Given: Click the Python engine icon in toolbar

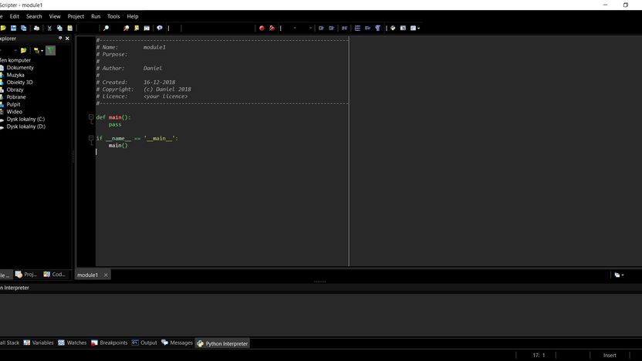Looking at the screenshot, I should coord(393,29).
